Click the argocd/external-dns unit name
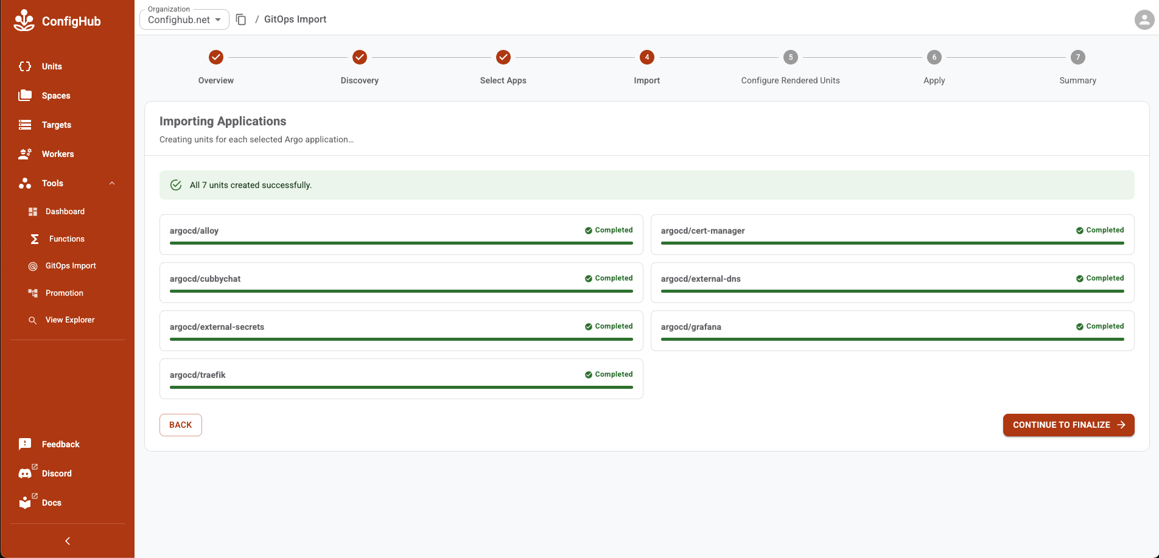The width and height of the screenshot is (1159, 558). (x=701, y=279)
